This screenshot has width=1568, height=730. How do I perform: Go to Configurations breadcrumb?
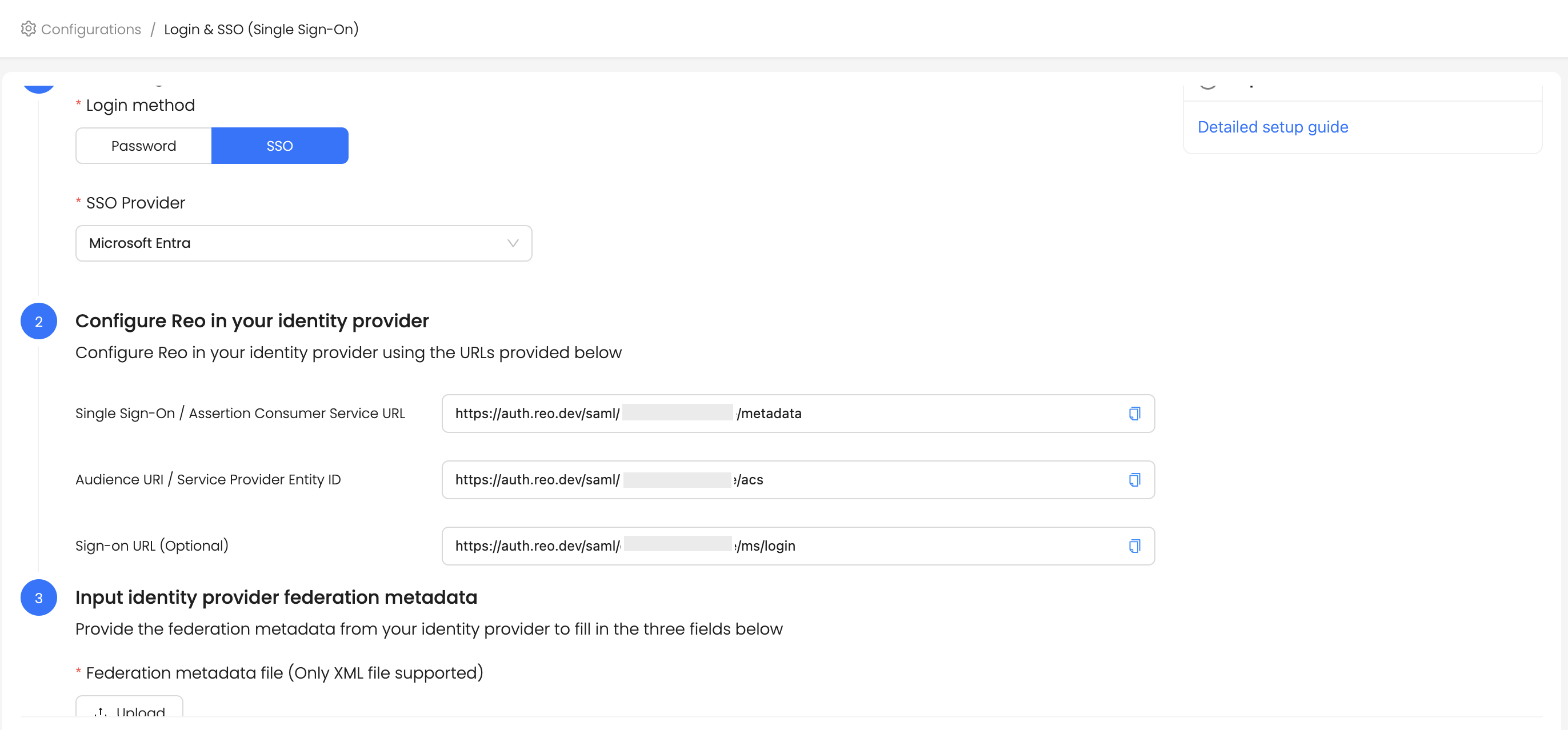pyautogui.click(x=91, y=29)
